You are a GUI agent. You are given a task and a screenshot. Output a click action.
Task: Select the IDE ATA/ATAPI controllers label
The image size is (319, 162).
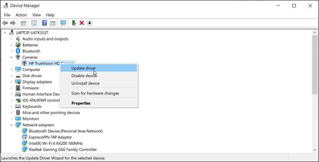[x=41, y=100]
